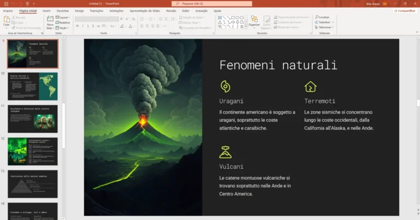The image size is (420, 220).
Task: Click the font color A swatch
Action: tap(131, 26)
